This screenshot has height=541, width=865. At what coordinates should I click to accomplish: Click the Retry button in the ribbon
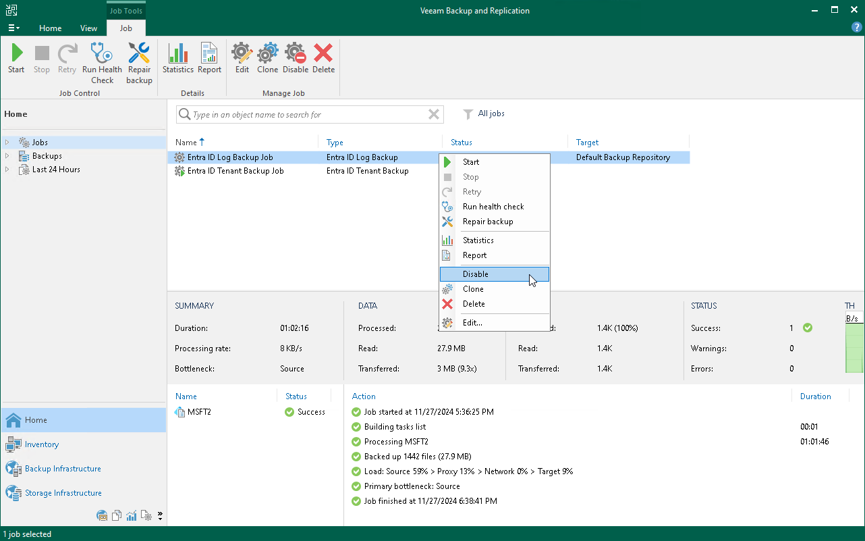(67, 58)
